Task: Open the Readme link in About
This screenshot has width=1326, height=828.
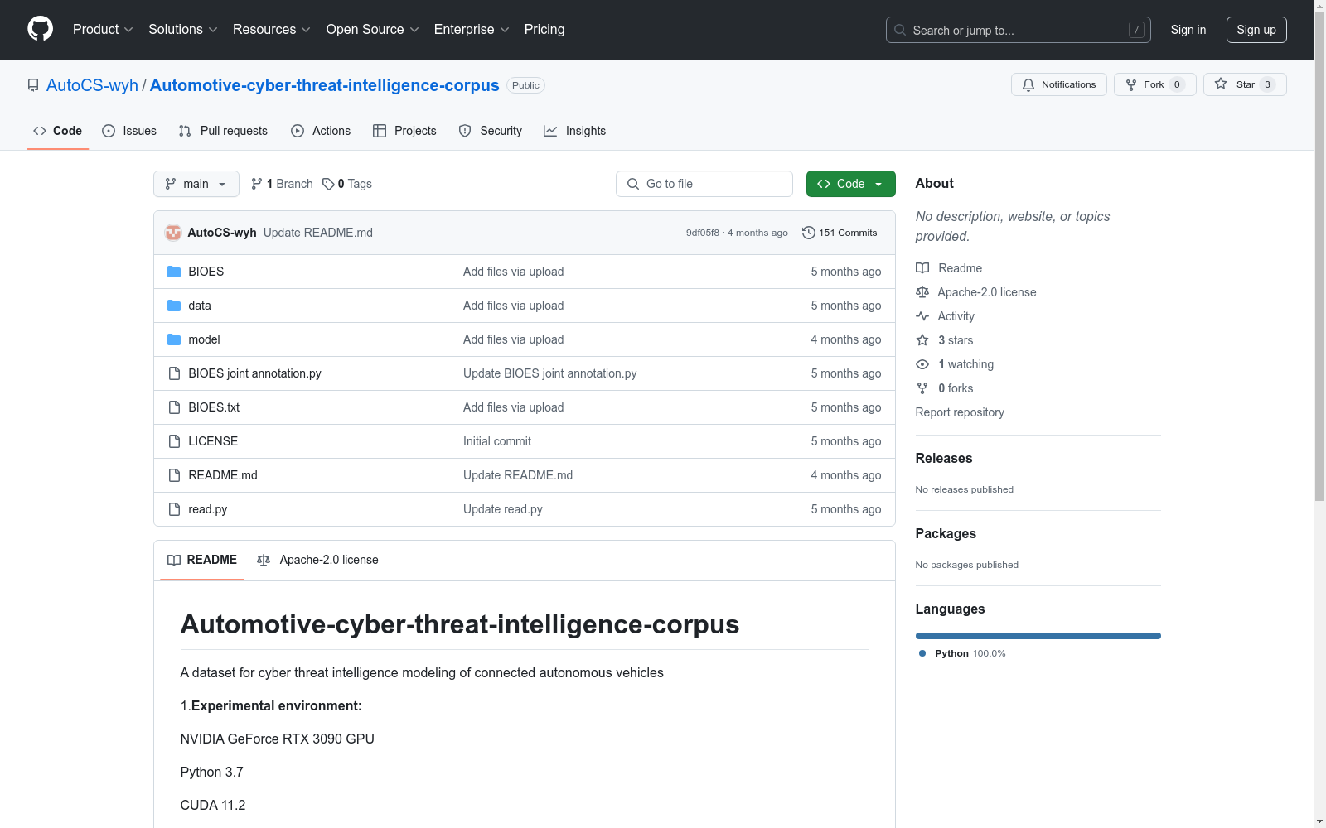Action: coord(949,268)
